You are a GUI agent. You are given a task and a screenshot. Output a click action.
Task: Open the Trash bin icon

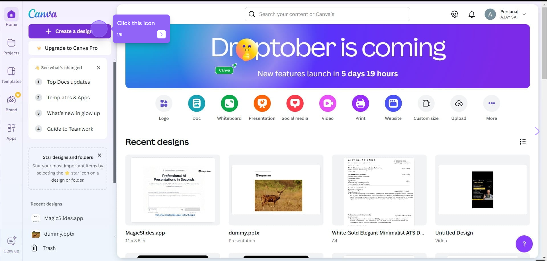pos(34,248)
